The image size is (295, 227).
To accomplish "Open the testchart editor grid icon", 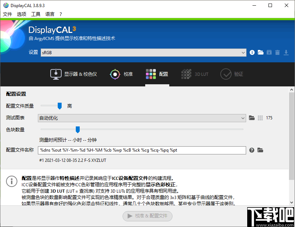I will (x=260, y=118).
